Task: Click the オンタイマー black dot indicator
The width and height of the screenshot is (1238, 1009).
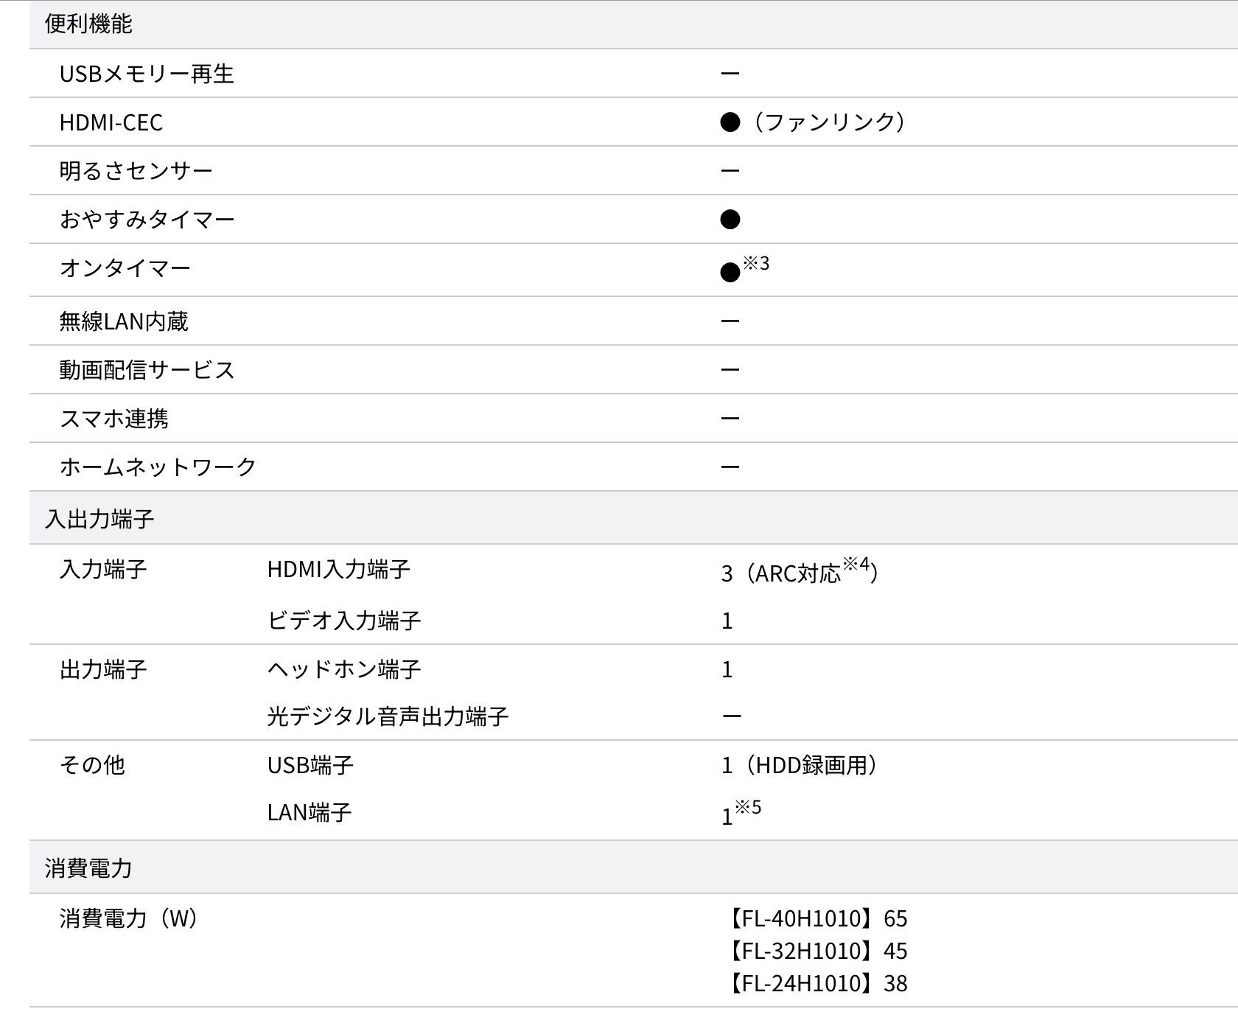Action: click(730, 273)
